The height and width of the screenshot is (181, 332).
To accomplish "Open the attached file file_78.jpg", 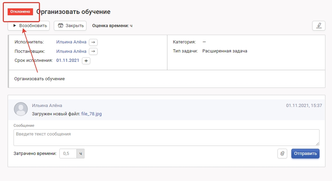I will 91,114.
